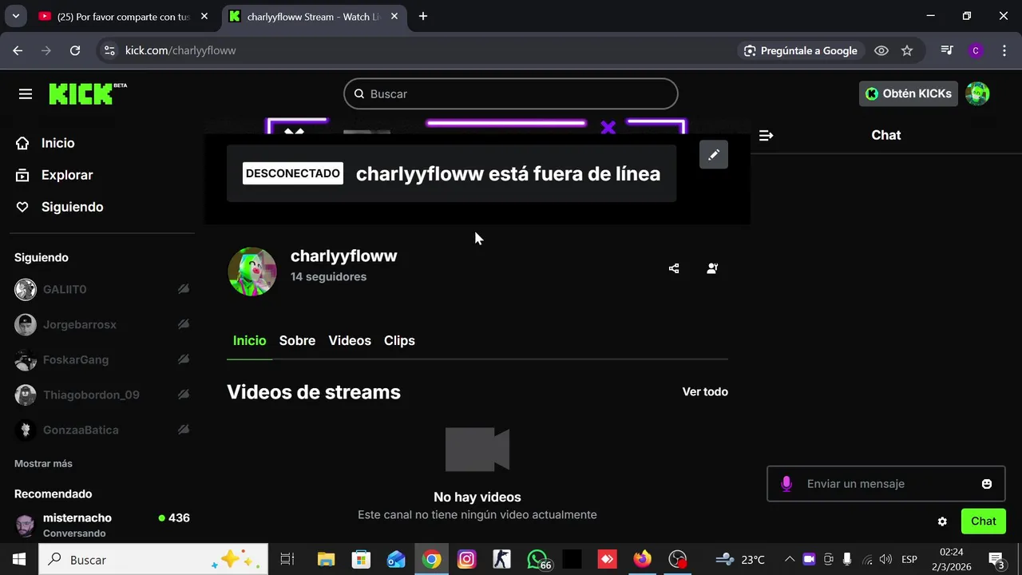Open GALIIT0 channel from following list
Viewport: 1022px width, 575px height.
pos(65,289)
